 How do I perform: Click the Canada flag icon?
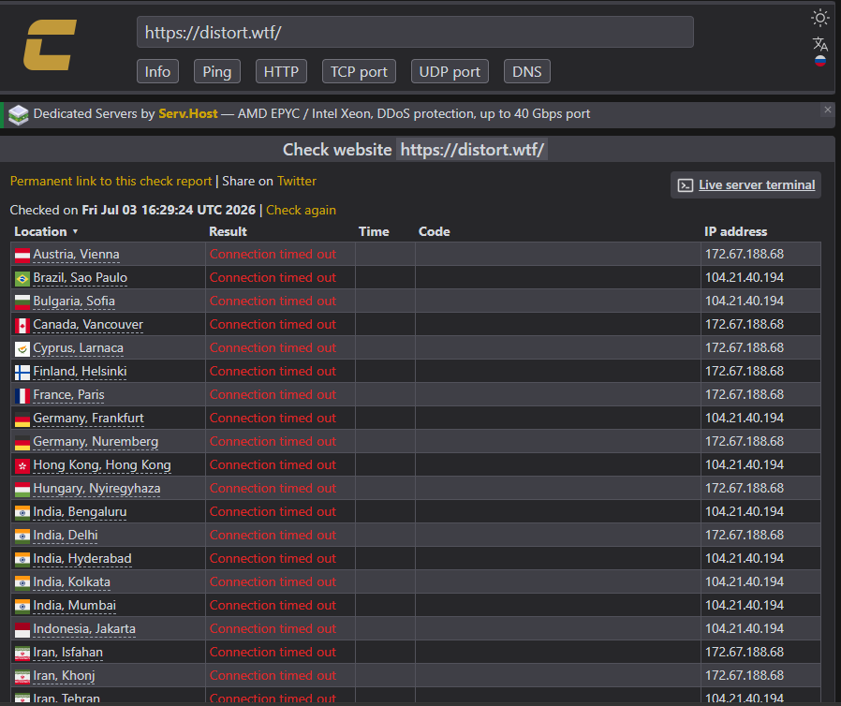pyautogui.click(x=22, y=326)
